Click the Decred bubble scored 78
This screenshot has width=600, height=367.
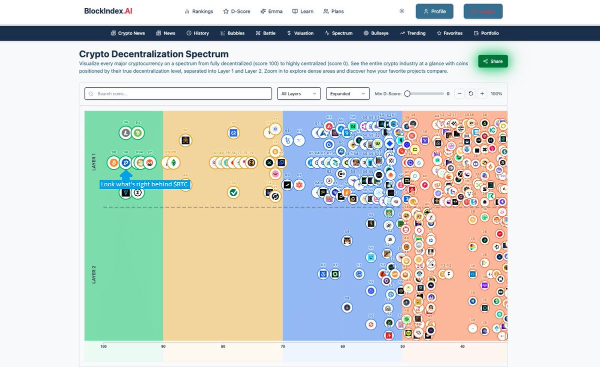(233, 133)
